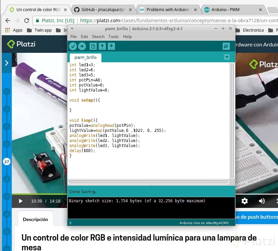Go forward in Chrome browser
The height and width of the screenshot is (251, 278).
pyautogui.click(x=17, y=21)
